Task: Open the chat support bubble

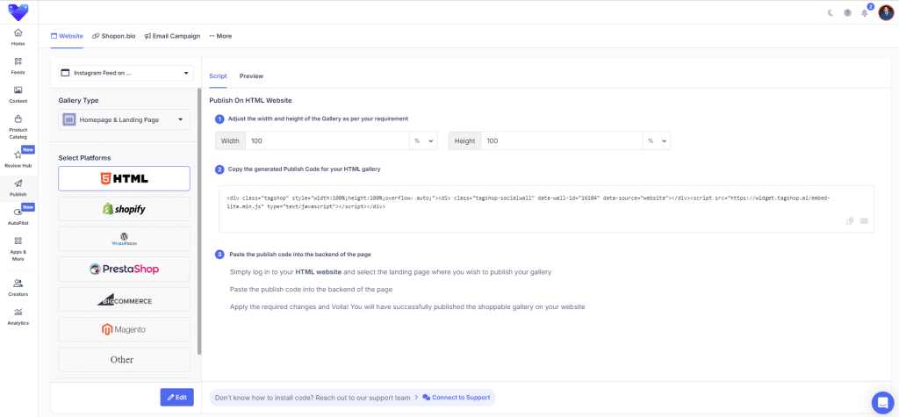Action: pyautogui.click(x=882, y=401)
